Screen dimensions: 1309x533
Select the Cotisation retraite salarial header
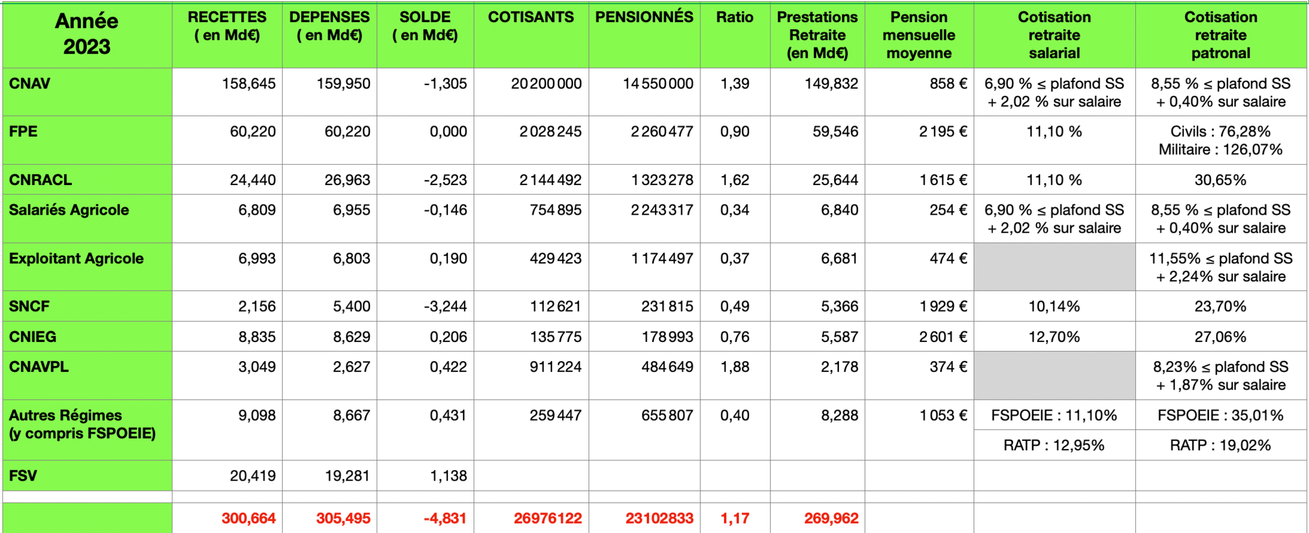[x=1054, y=35]
